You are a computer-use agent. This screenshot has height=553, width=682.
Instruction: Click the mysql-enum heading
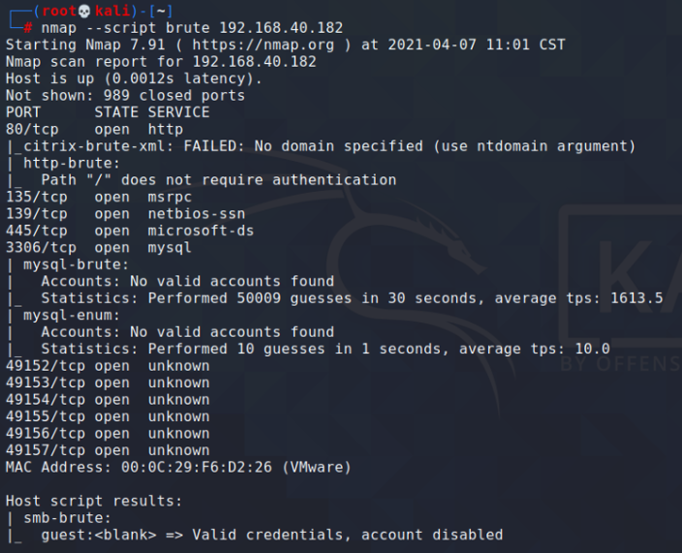(72, 316)
